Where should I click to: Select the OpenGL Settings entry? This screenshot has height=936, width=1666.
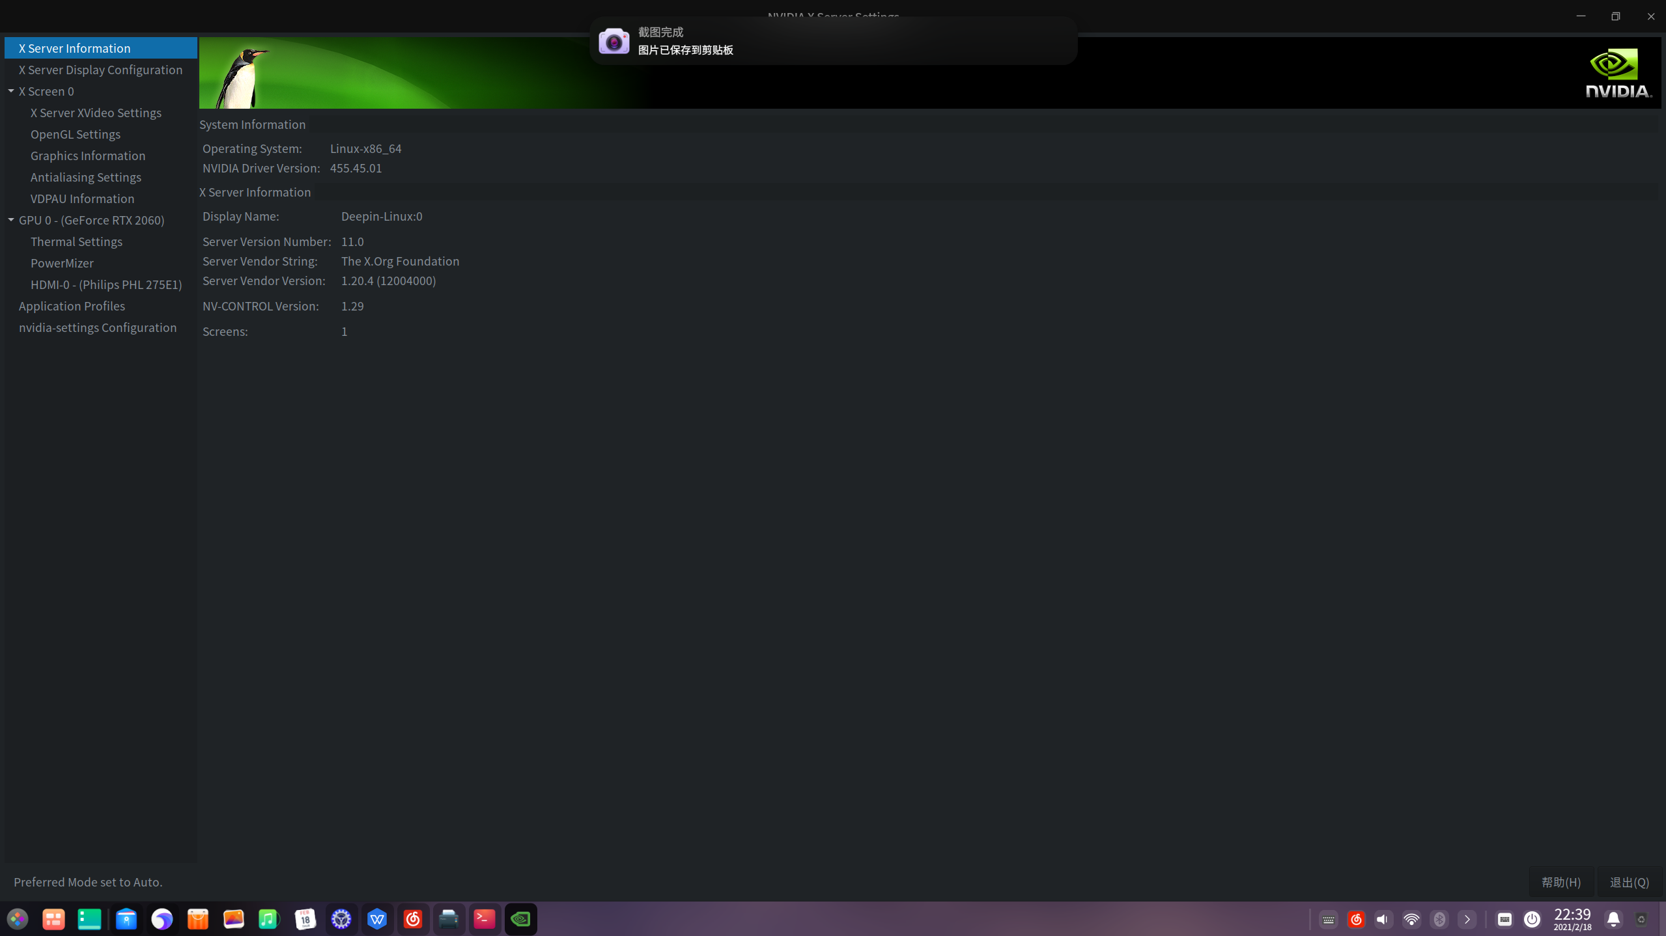tap(76, 134)
